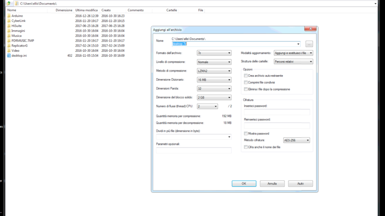Image resolution: width=385 pixels, height=216 pixels.
Task: Select the ReplicatorG folder icon
Action: [x=9, y=46]
